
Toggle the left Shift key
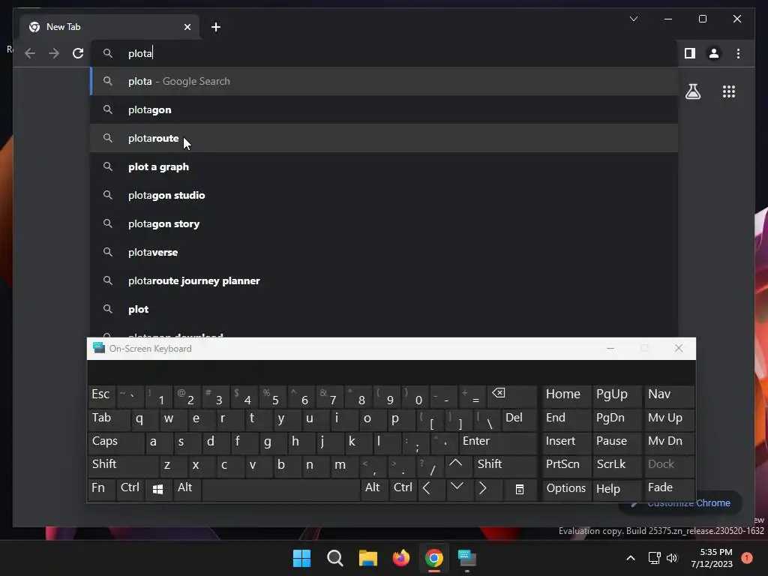click(x=124, y=465)
